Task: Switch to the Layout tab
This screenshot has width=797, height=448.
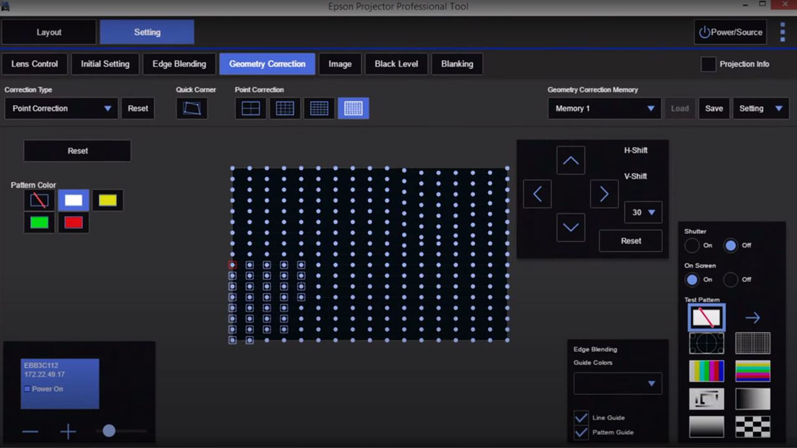Action: tap(49, 32)
